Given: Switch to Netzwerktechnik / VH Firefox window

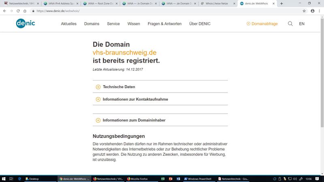Looking at the screenshot, I should [108, 179].
